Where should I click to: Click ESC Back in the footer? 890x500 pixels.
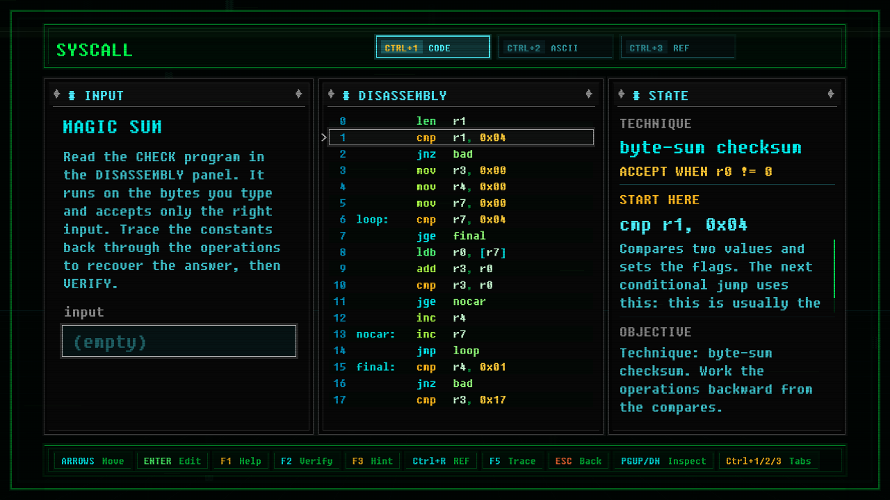(578, 460)
